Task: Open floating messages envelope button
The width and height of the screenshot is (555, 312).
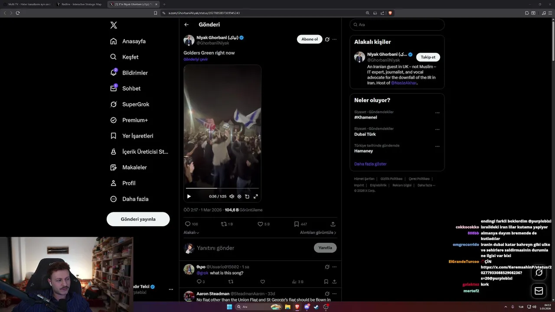Action: [539, 291]
